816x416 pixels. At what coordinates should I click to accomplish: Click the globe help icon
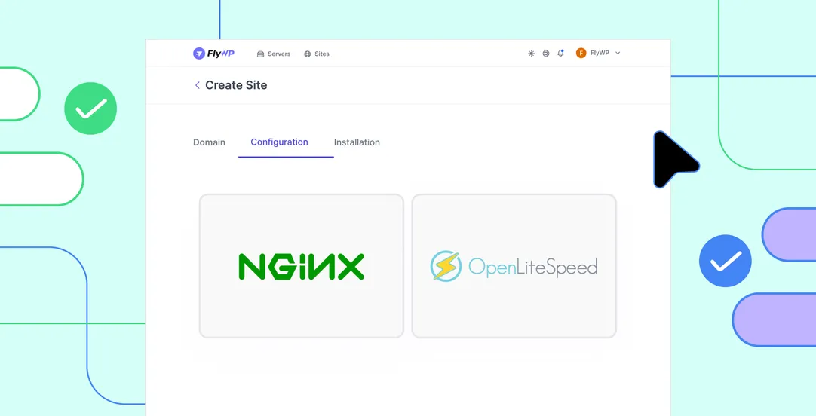546,53
